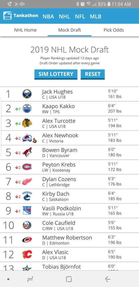Tap the Colorado Avalanche team logo
139x287 pixels.
coord(27,138)
